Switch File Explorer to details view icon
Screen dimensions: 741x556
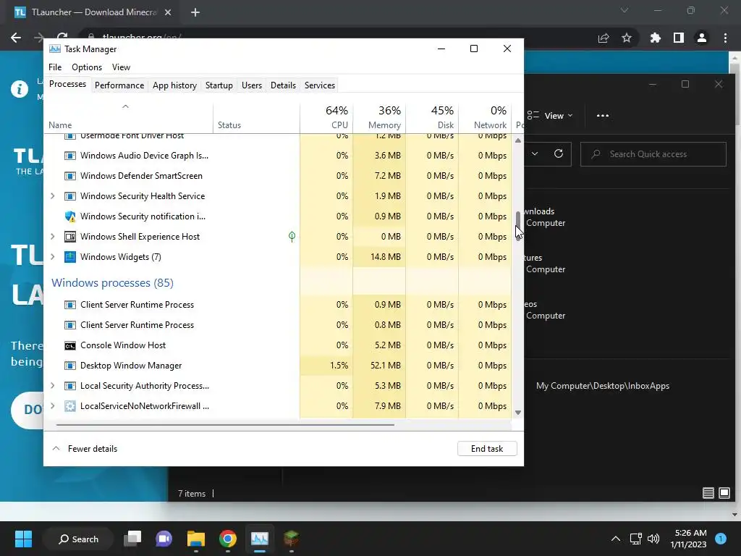(x=708, y=493)
